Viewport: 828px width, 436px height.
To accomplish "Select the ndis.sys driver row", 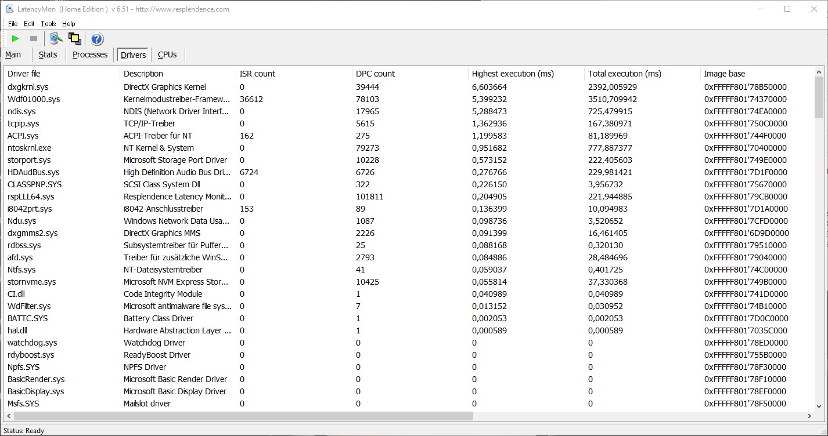I will point(409,111).
